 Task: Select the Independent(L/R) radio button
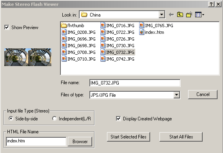click(54, 118)
